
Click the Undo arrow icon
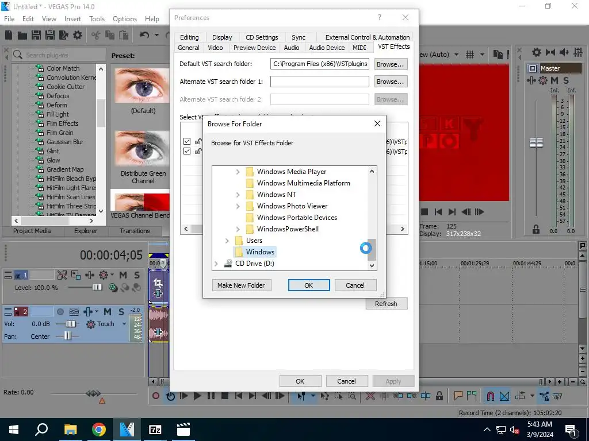tap(144, 35)
